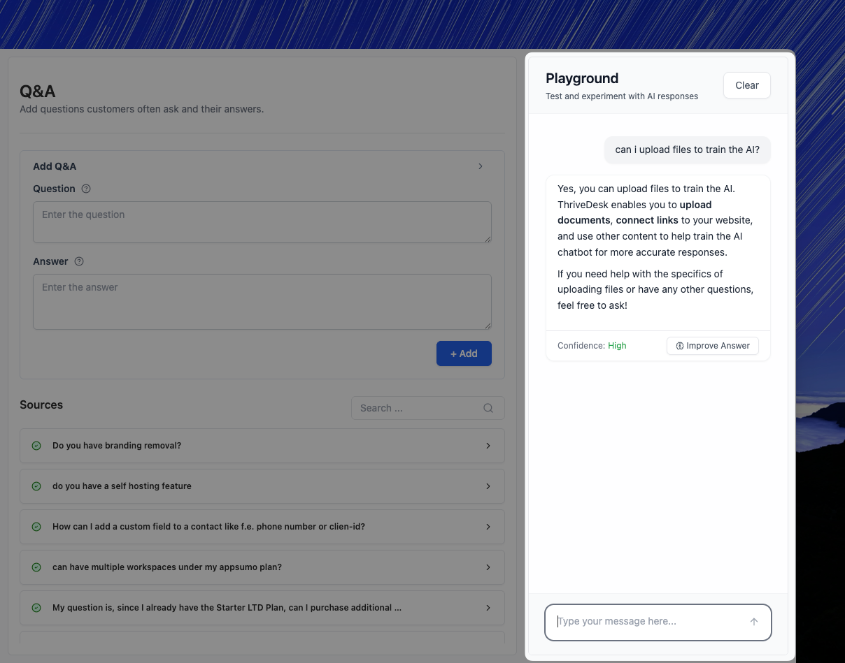Click green check icon beside Starter LTD Plan question

pyautogui.click(x=36, y=608)
